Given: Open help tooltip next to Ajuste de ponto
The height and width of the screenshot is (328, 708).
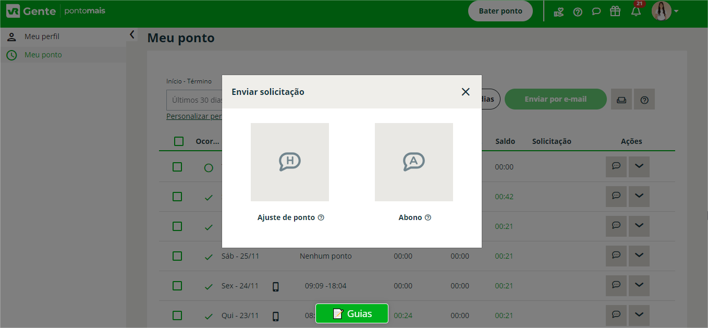Looking at the screenshot, I should tap(321, 217).
